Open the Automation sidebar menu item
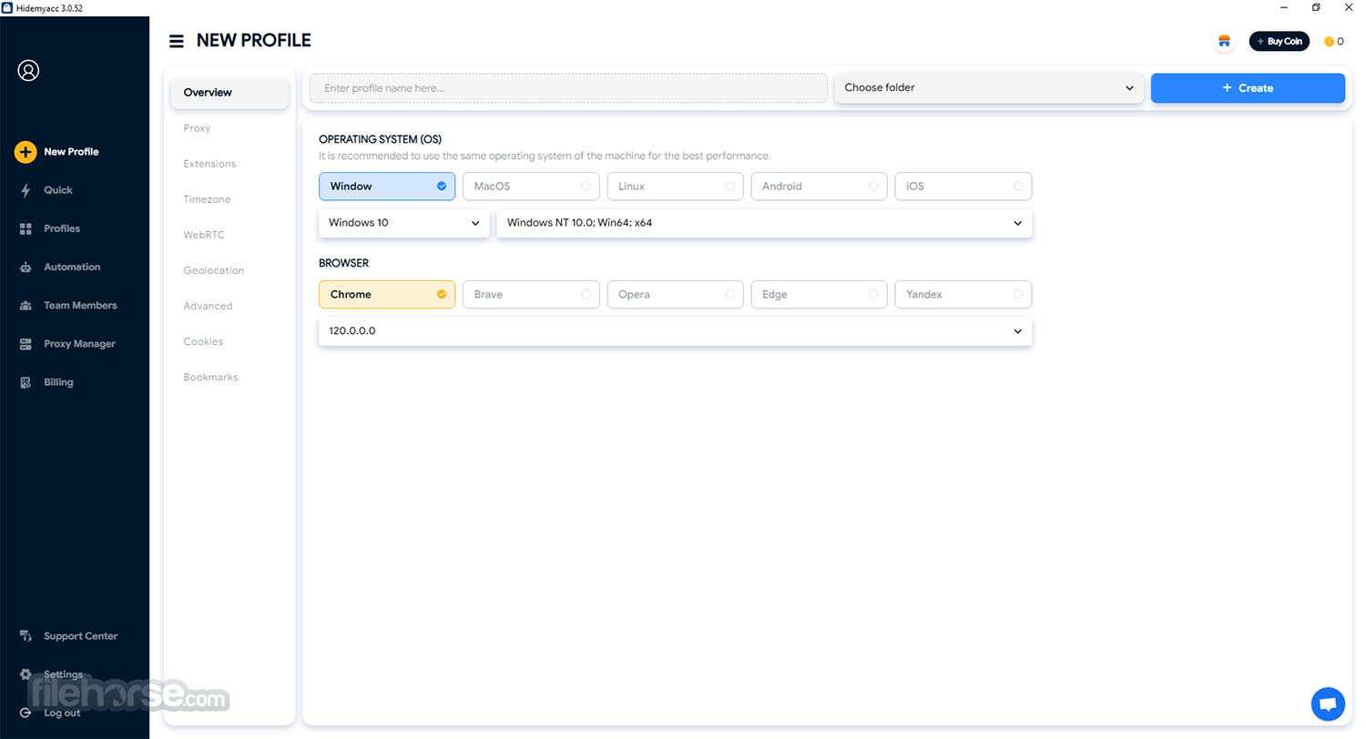The width and height of the screenshot is (1366, 739). (72, 267)
